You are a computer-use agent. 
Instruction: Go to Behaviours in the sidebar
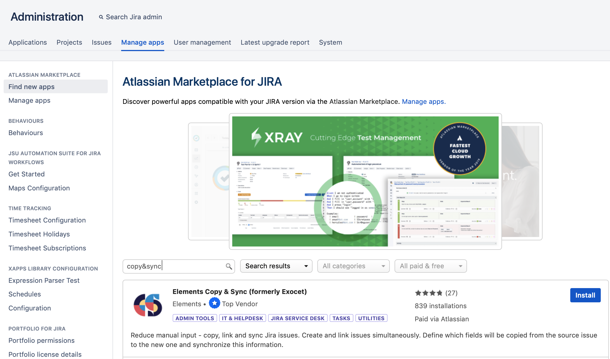[x=26, y=133]
